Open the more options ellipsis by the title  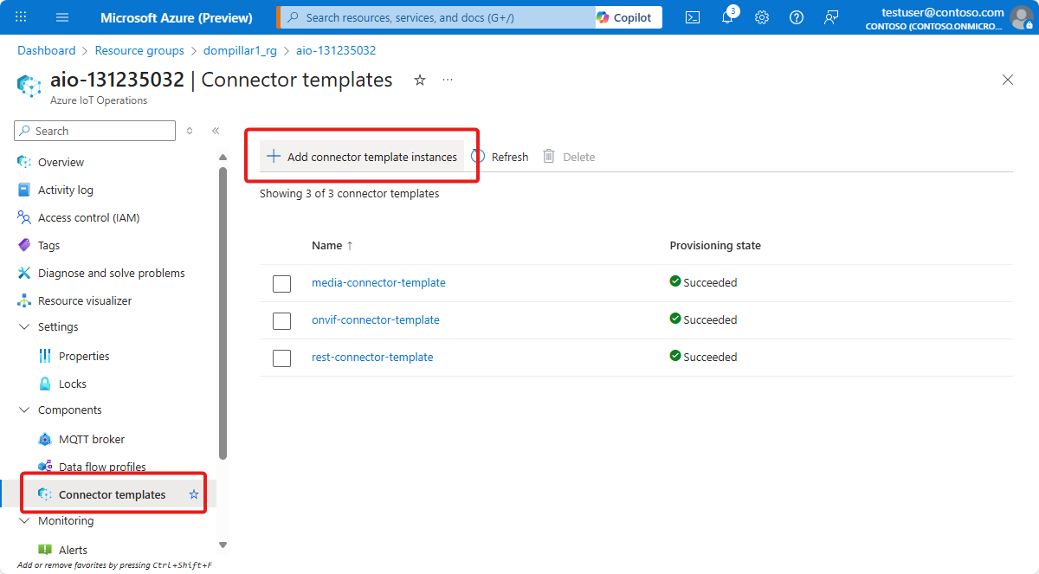coord(448,80)
